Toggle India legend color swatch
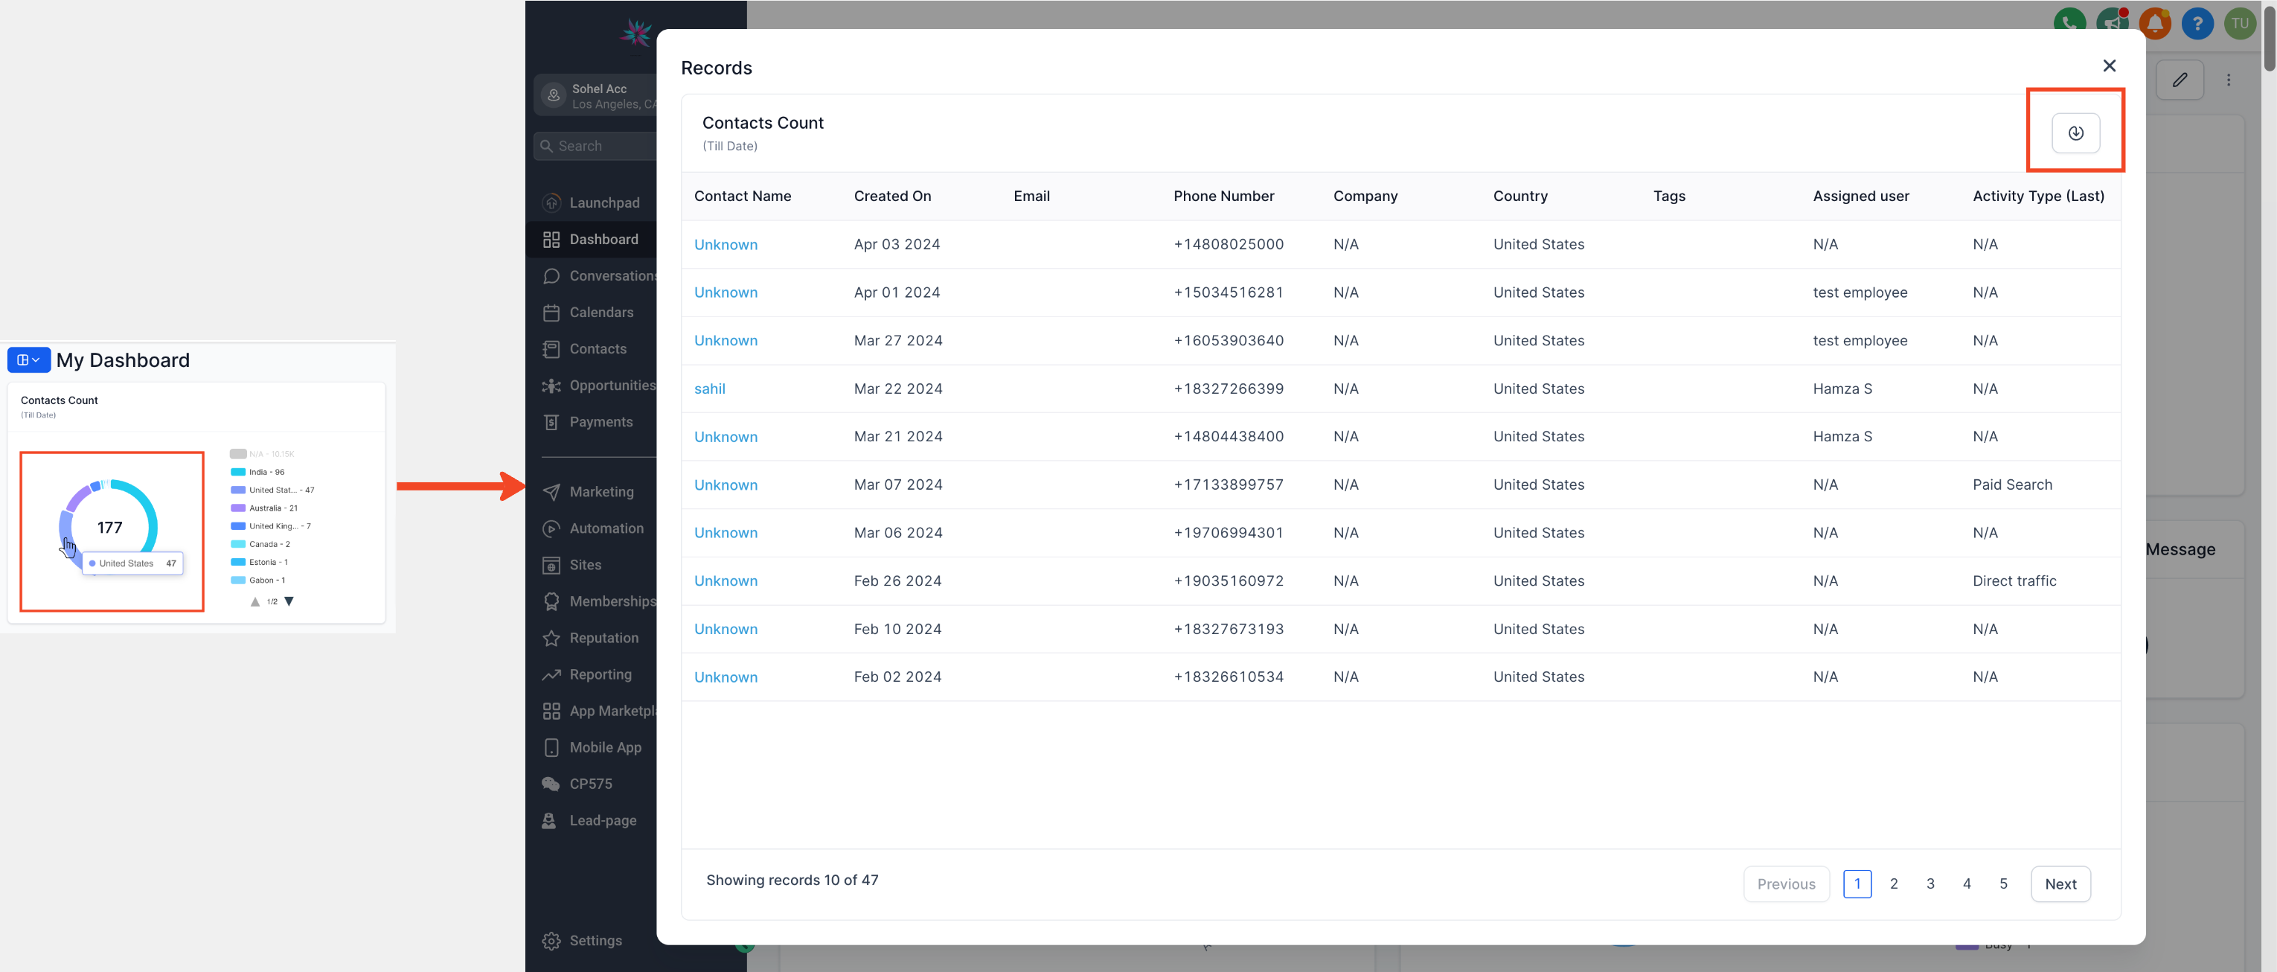The image size is (2277, 972). pyautogui.click(x=238, y=473)
